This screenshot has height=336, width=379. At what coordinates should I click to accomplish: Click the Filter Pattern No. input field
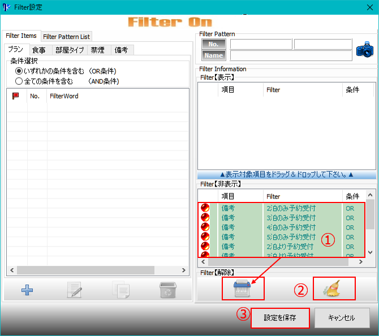(x=261, y=44)
